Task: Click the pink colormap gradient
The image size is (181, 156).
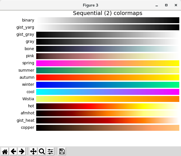Action: coord(108,56)
